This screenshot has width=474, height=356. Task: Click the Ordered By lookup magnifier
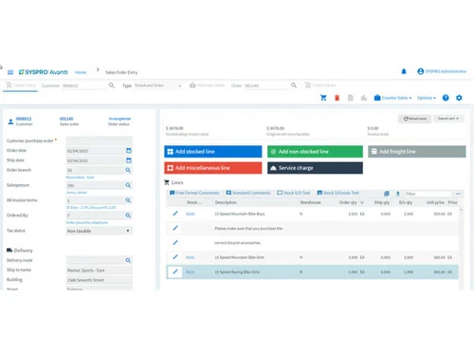pos(128,215)
